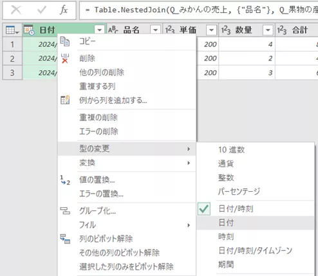The image size is (318, 276).
Task: Click 123 type icon of 単価 column
Action: [x=170, y=30]
